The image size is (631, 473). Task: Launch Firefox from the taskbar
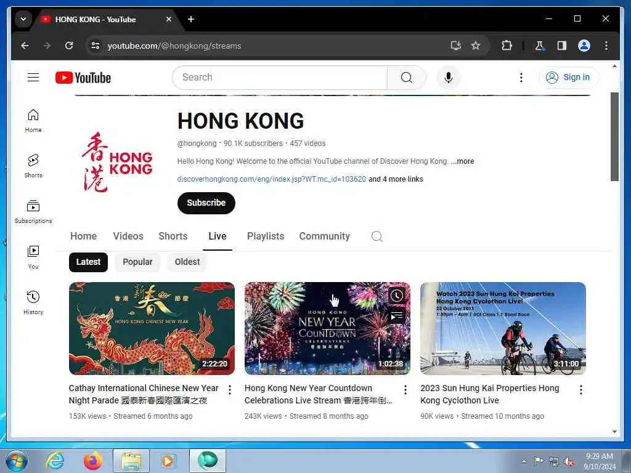pos(92,461)
